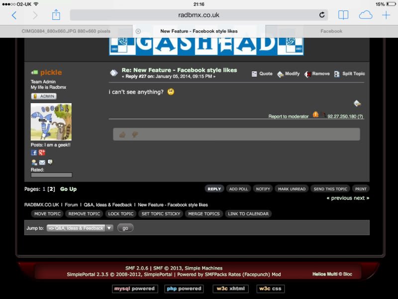Click the Split Topic icon
The image size is (398, 299).
pos(337,74)
